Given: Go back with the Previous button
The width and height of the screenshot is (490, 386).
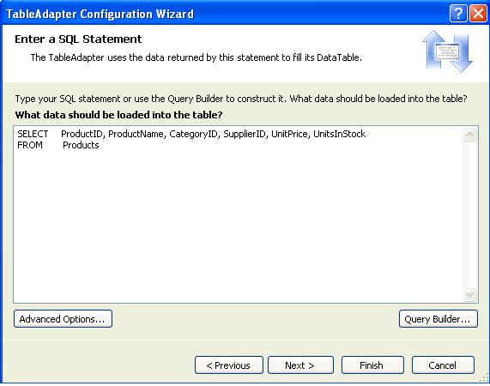Looking at the screenshot, I should [x=229, y=365].
